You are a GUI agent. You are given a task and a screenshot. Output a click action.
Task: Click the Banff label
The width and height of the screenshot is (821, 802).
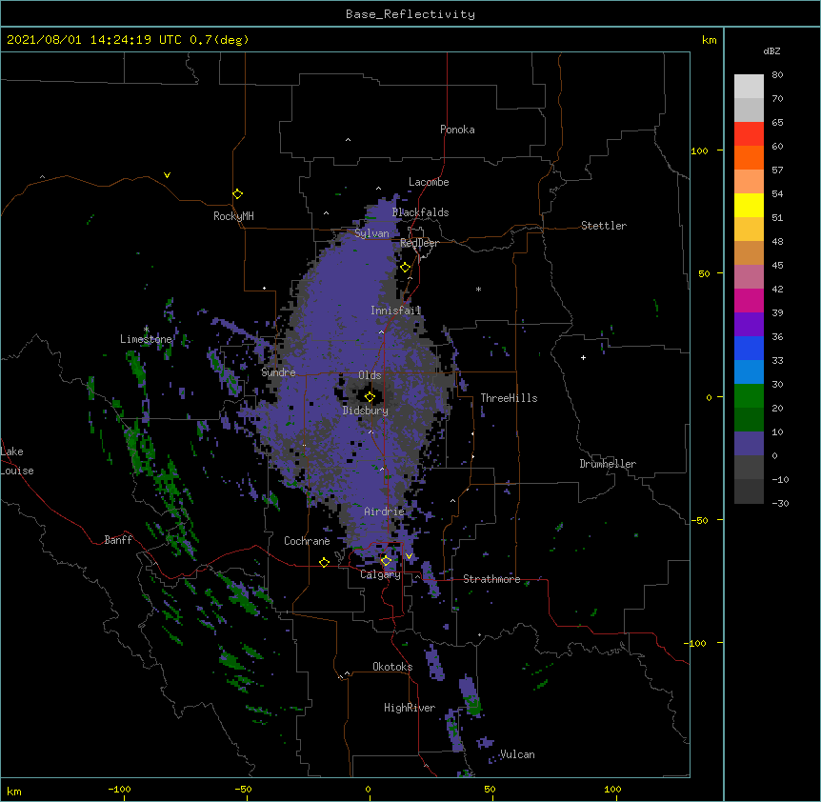[x=118, y=540]
